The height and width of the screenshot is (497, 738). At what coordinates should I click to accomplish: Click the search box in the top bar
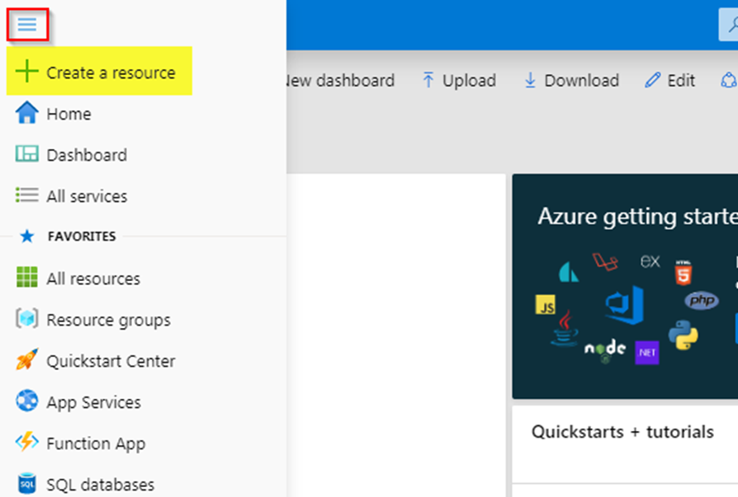point(729,24)
